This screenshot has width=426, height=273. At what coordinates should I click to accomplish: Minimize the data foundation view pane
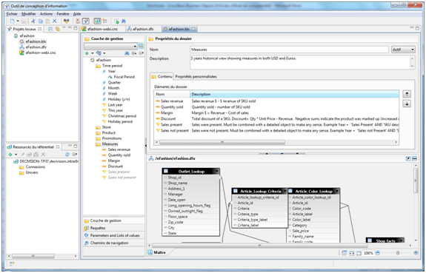[415, 158]
